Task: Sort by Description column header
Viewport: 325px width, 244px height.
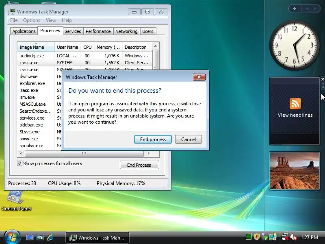Action: [x=137, y=47]
